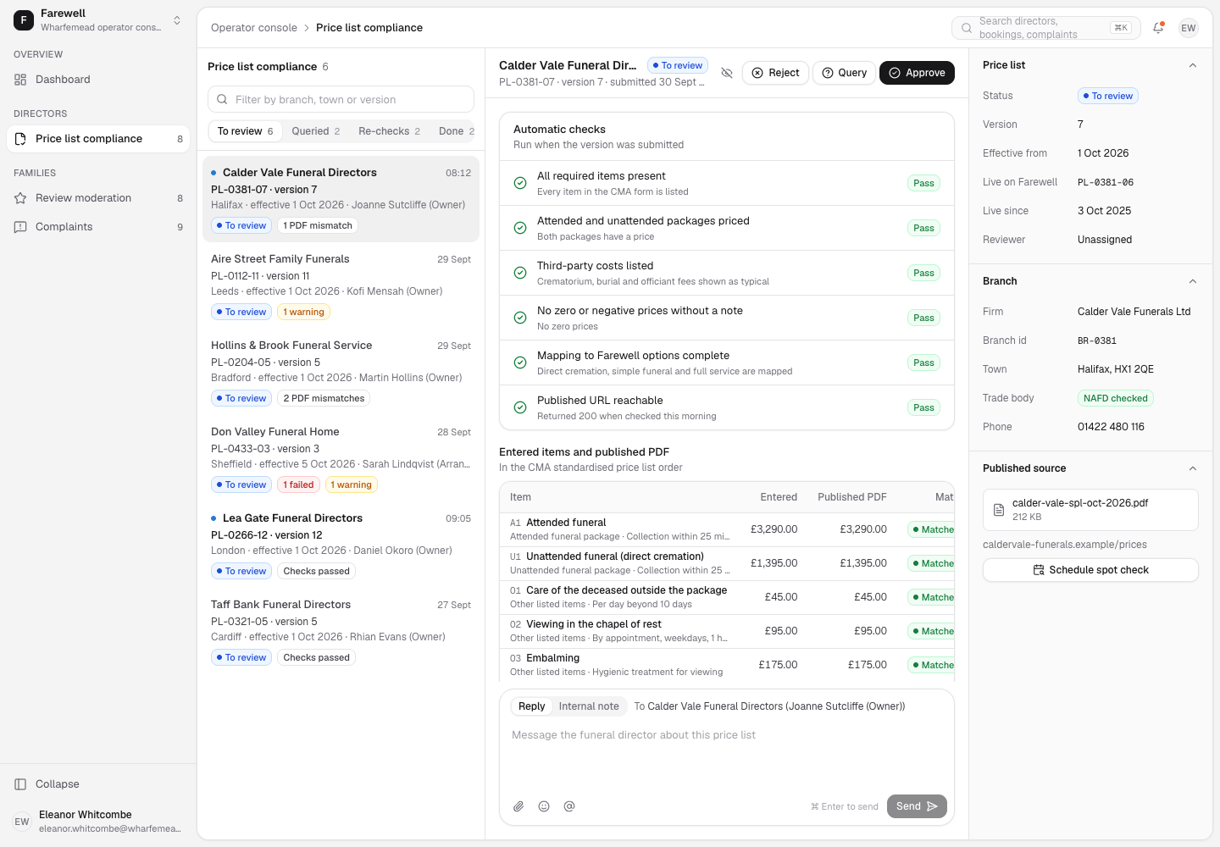Click the Published URL reachable check icon
The width and height of the screenshot is (1220, 847).
click(520, 407)
